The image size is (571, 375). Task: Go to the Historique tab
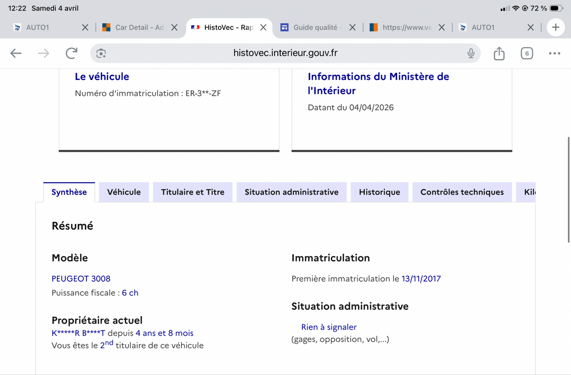pyautogui.click(x=380, y=192)
